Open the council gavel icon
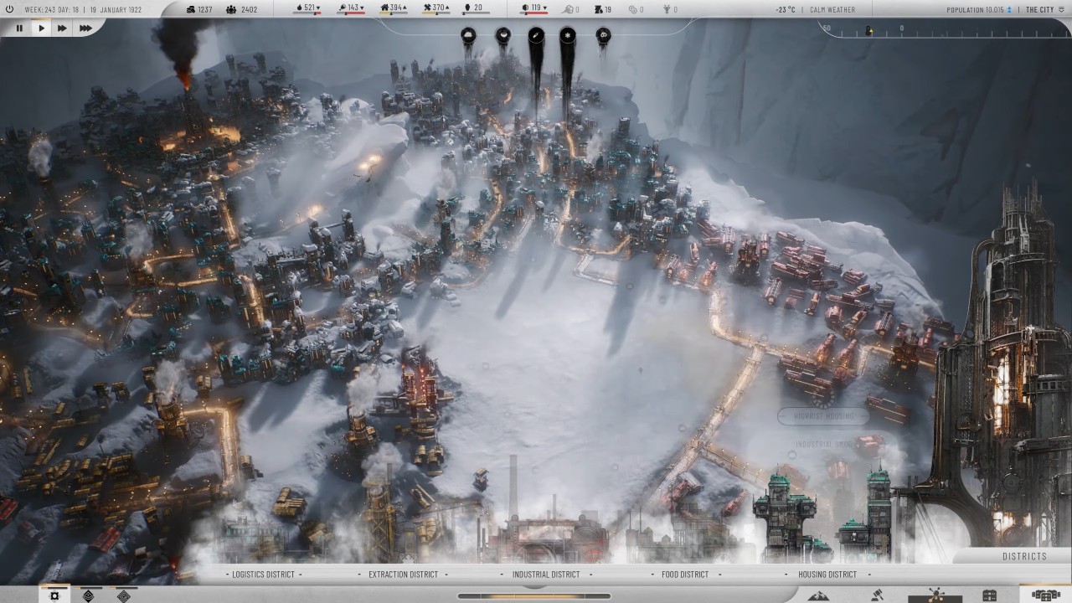Viewport: 1072px width, 603px height. tap(878, 595)
